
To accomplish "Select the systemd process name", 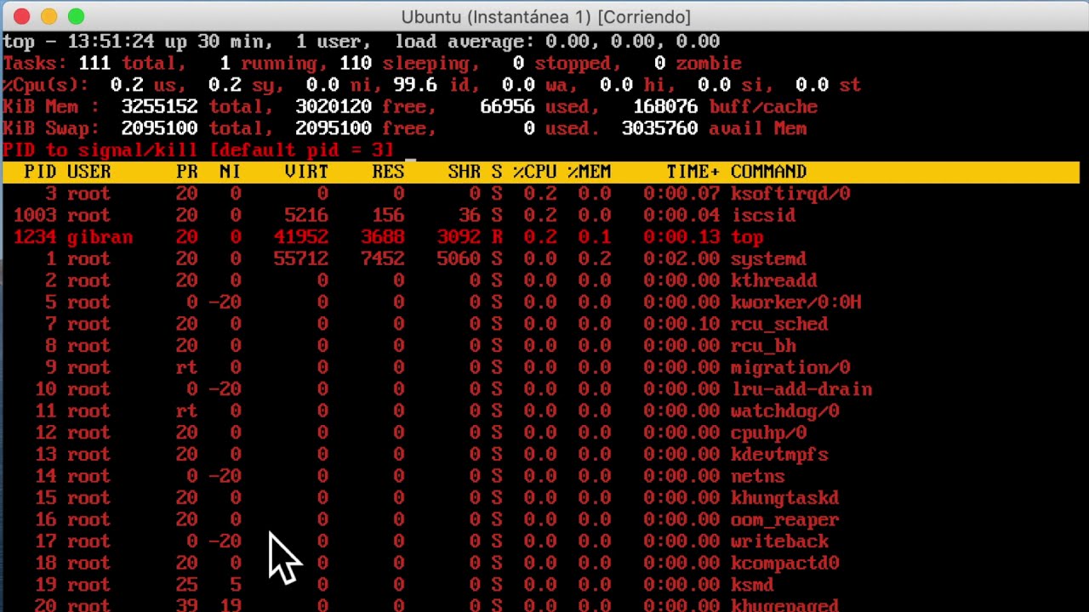I will click(x=768, y=259).
